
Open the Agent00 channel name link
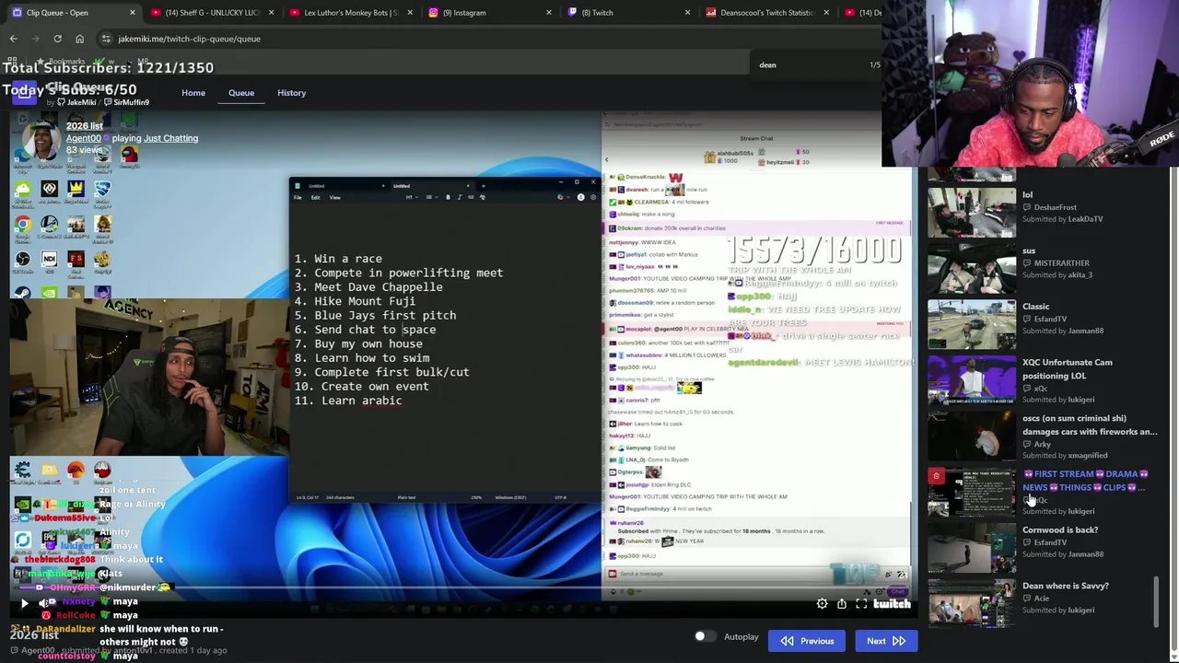point(83,138)
